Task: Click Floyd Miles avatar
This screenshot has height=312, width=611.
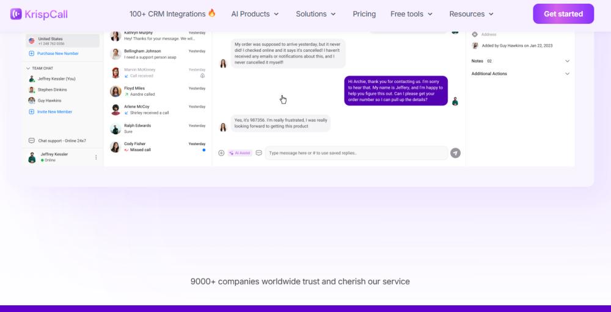Action: (x=115, y=91)
